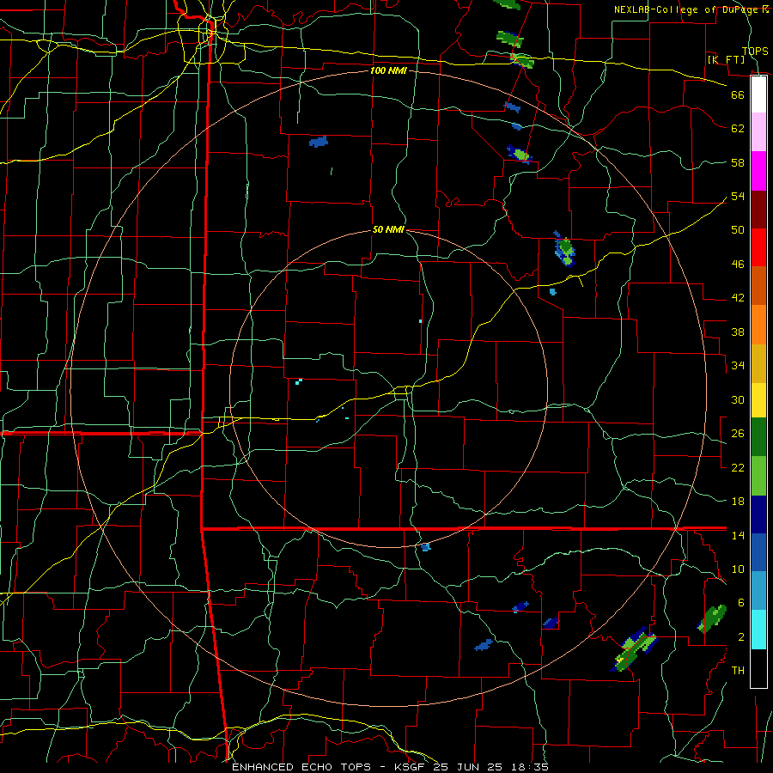Click the bright orange swatch in the legend
This screenshot has height=773, width=773.
click(758, 324)
